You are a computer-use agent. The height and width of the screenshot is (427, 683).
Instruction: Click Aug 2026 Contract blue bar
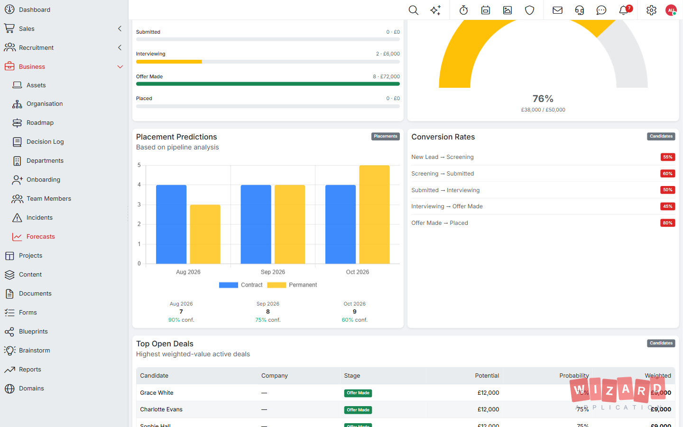171,224
